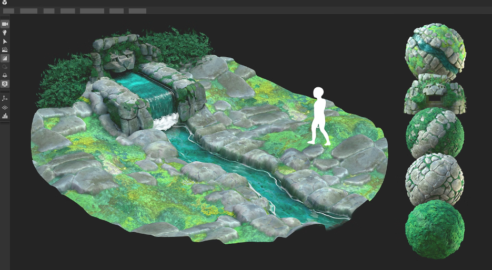This screenshot has width=492, height=270.
Task: Click the white human scale figure
Action: click(x=319, y=116)
